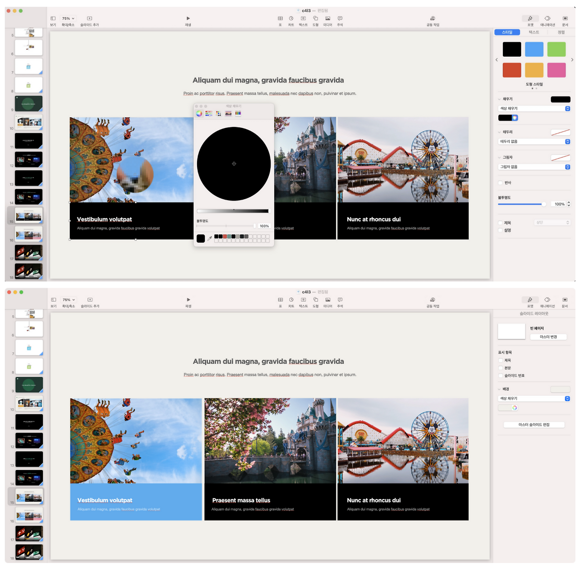581x571 pixels.
Task: Apply the blue shape style swatch
Action: (x=534, y=49)
